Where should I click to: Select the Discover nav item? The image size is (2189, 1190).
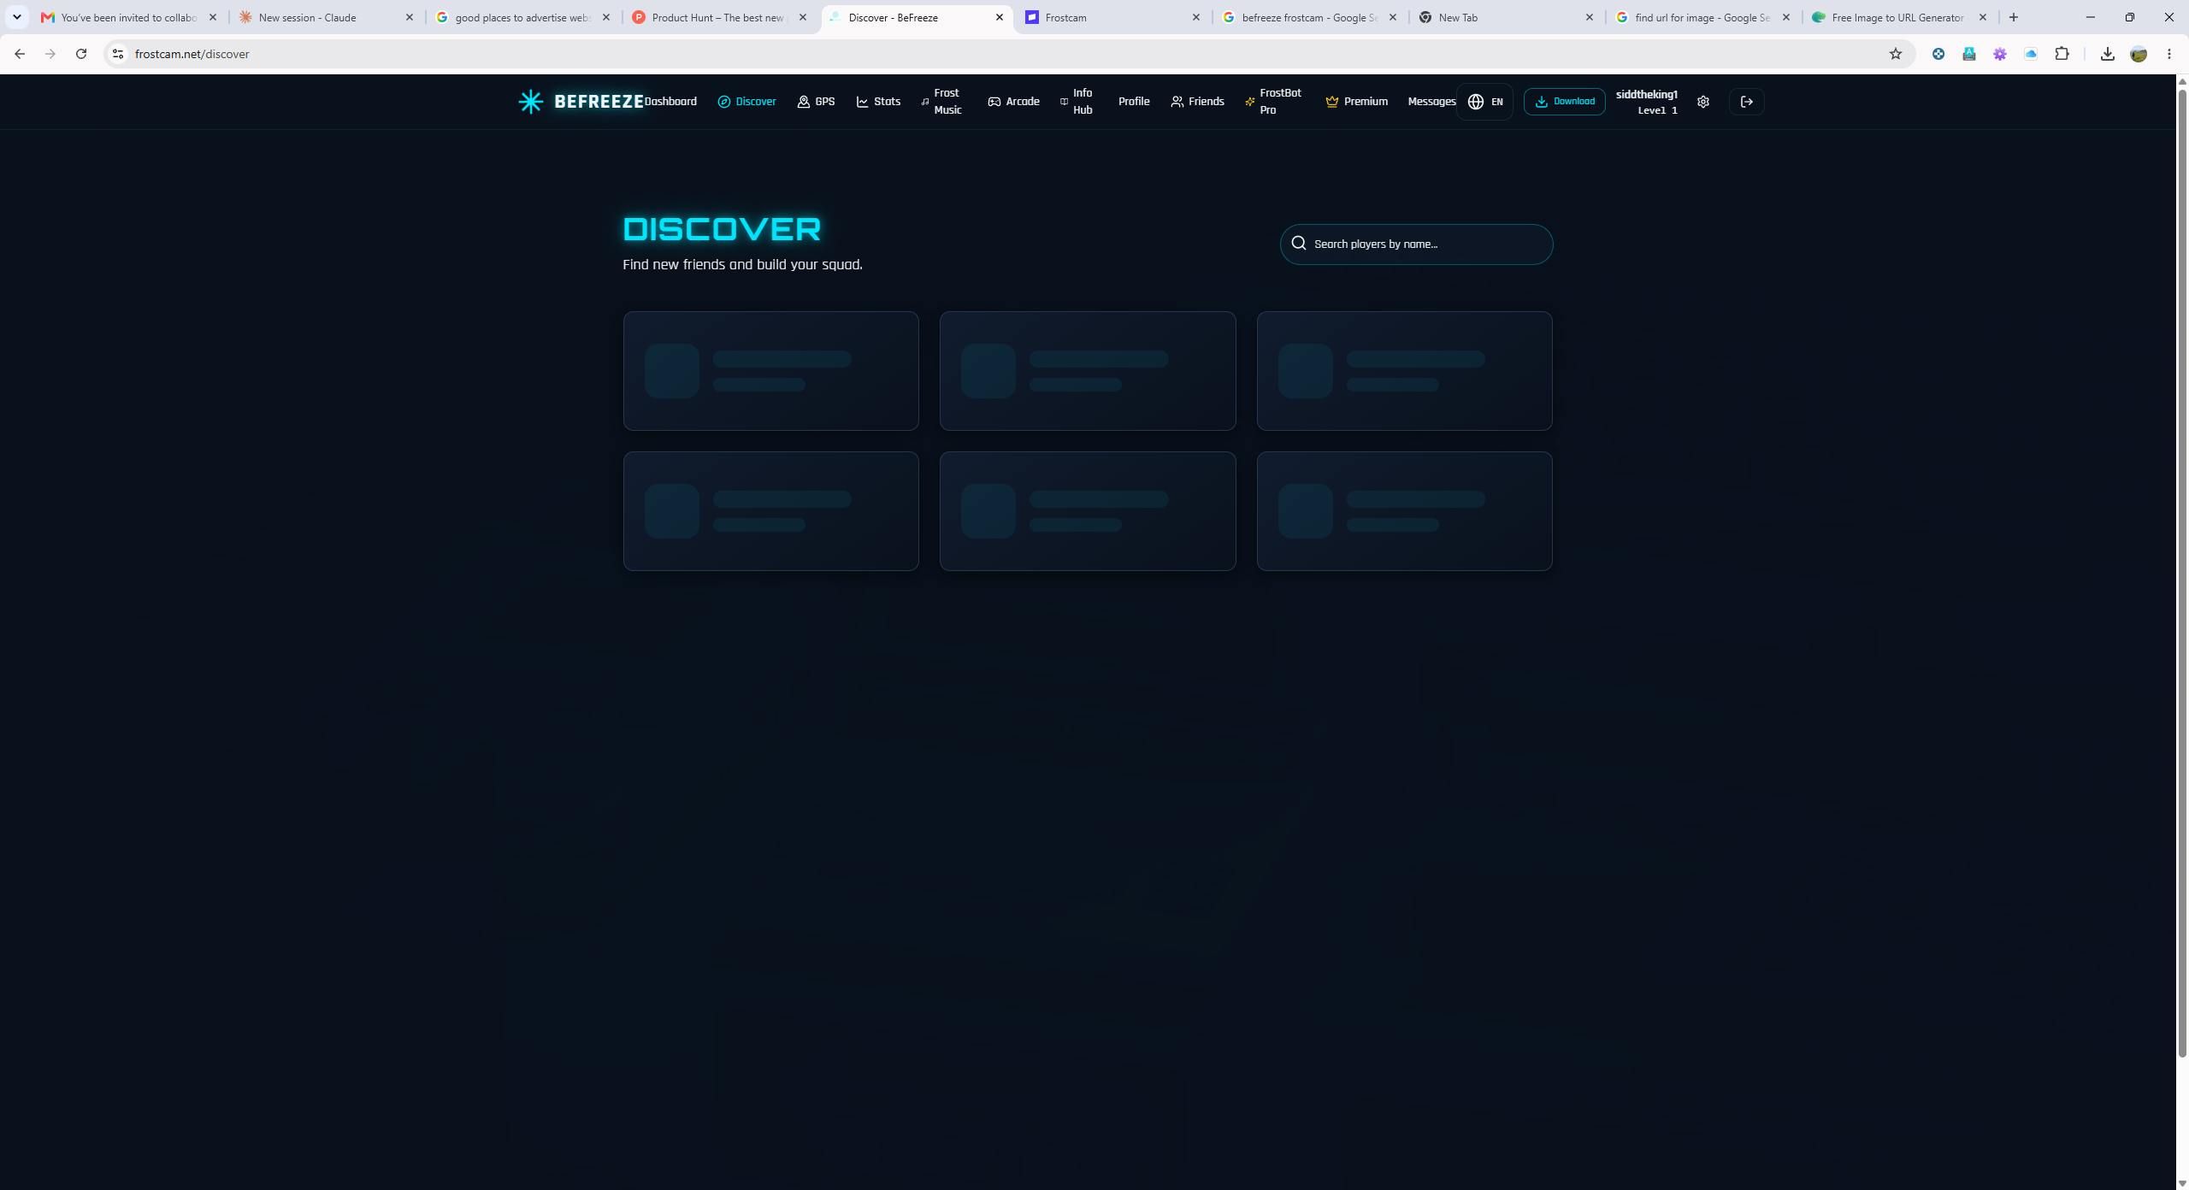(746, 102)
